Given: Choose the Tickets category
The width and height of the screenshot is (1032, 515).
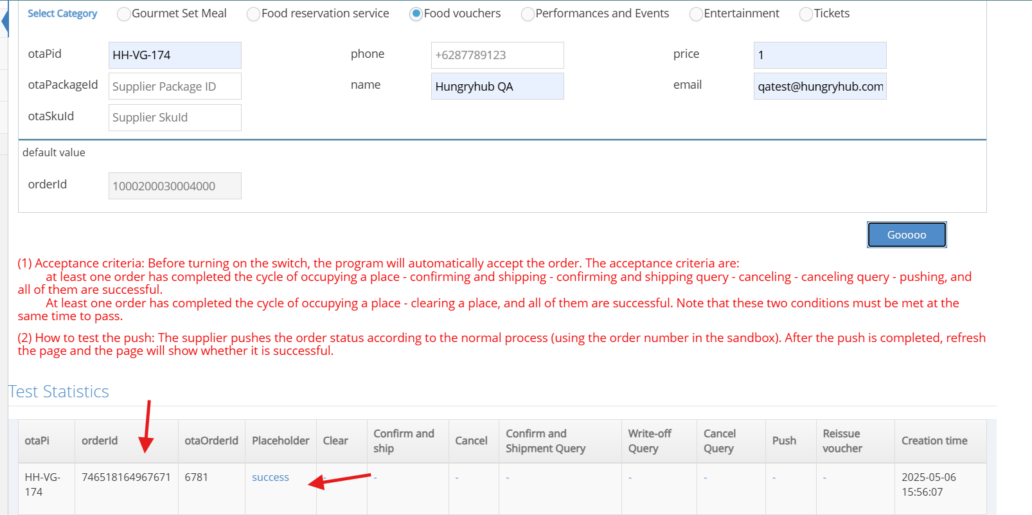Looking at the screenshot, I should coord(806,14).
